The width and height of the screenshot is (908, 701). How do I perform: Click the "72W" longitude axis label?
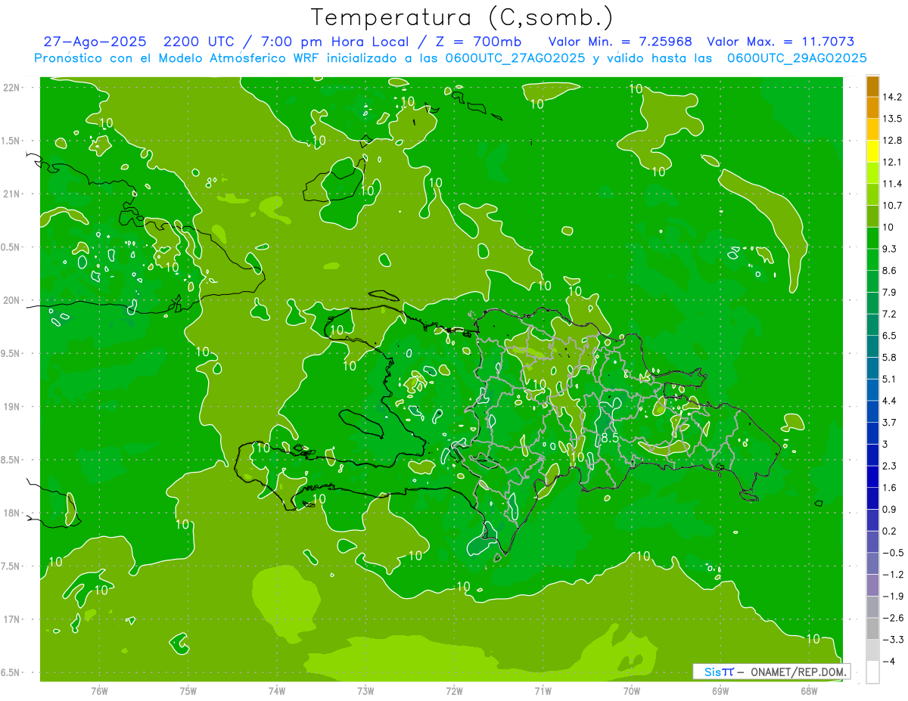click(454, 690)
